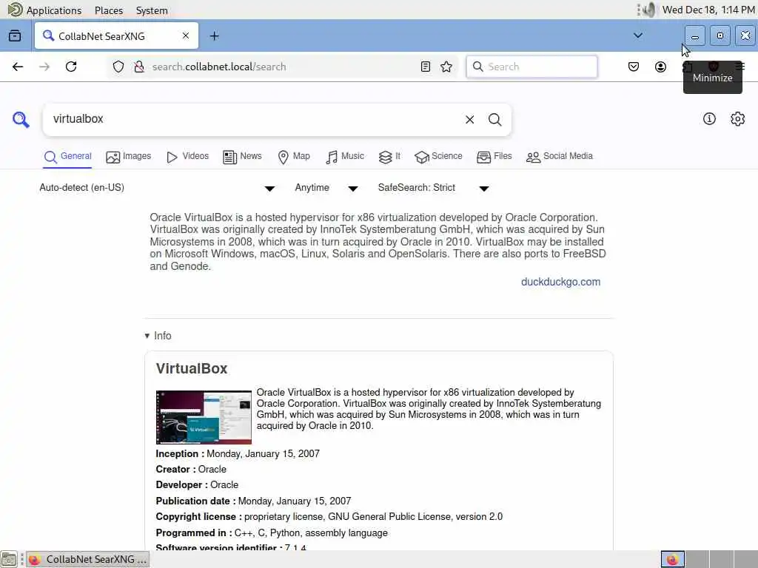This screenshot has height=568, width=758.
Task: Bookmark this page with the star
Action: (446, 67)
